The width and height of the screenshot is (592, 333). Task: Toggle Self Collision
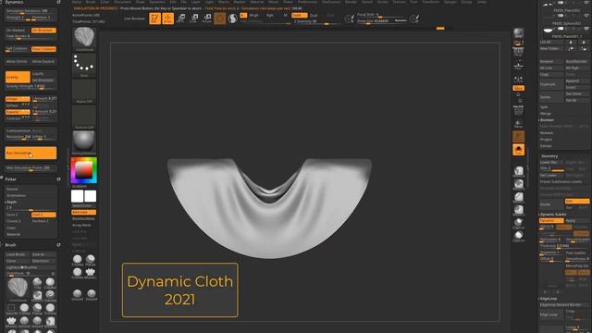pos(18,49)
